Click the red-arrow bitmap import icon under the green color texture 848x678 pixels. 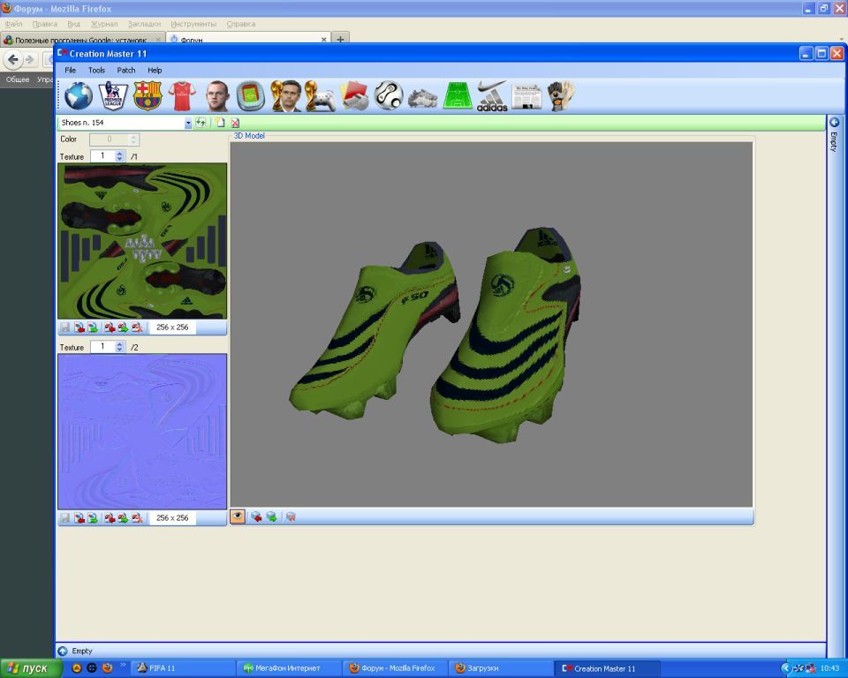79,328
